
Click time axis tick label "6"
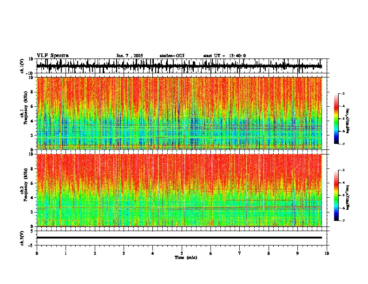[x=211, y=253]
